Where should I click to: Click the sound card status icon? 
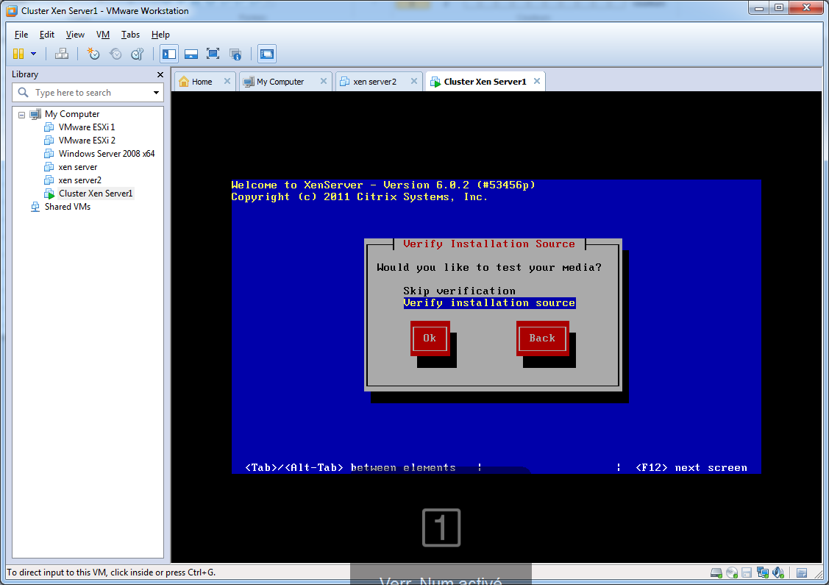(777, 572)
